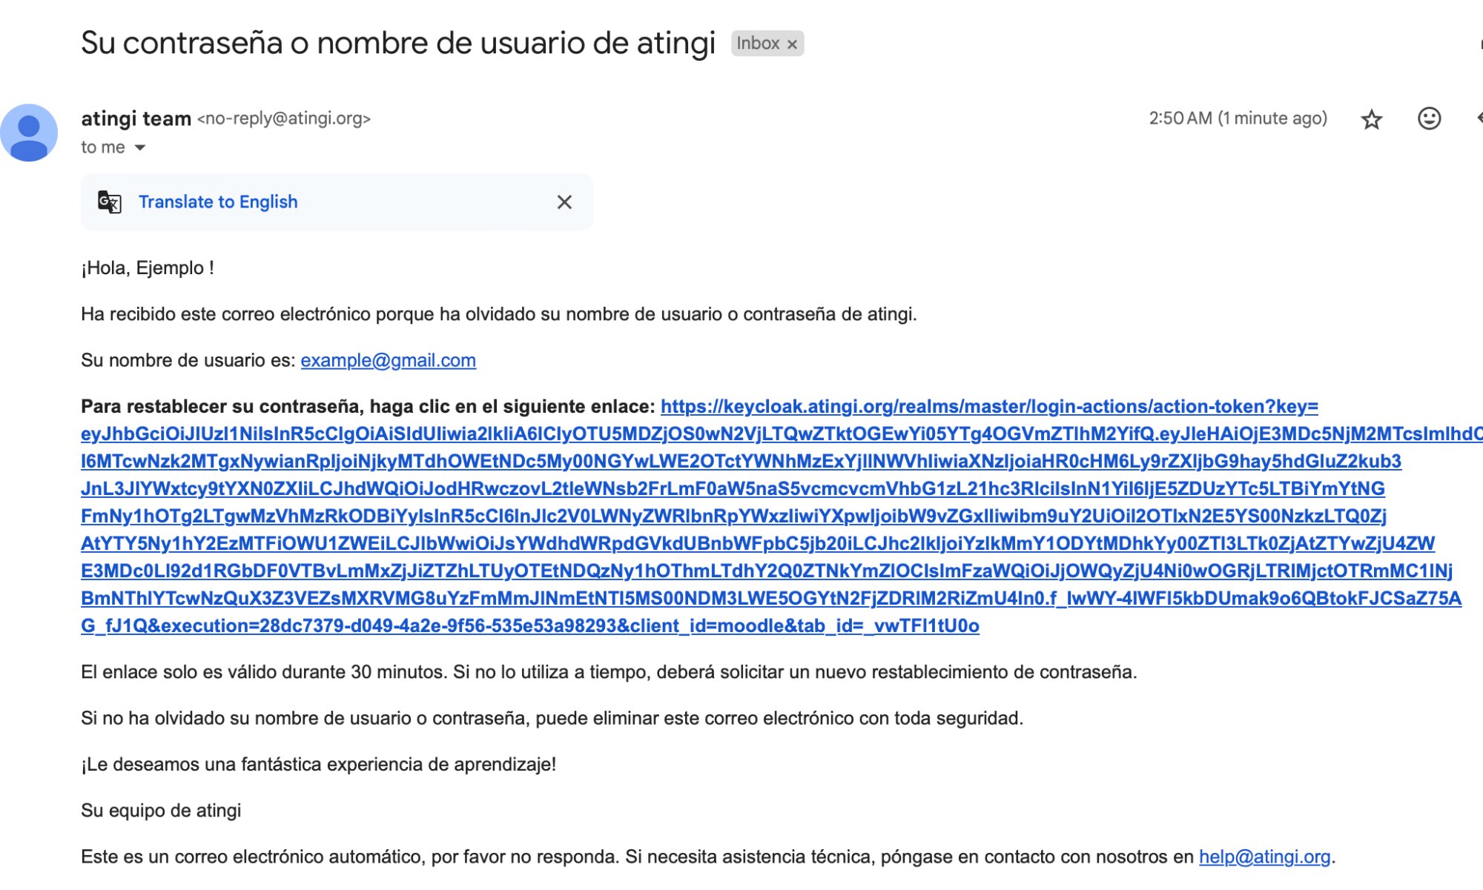Open the example@gmail.com link
The image size is (1483, 890).
point(388,360)
